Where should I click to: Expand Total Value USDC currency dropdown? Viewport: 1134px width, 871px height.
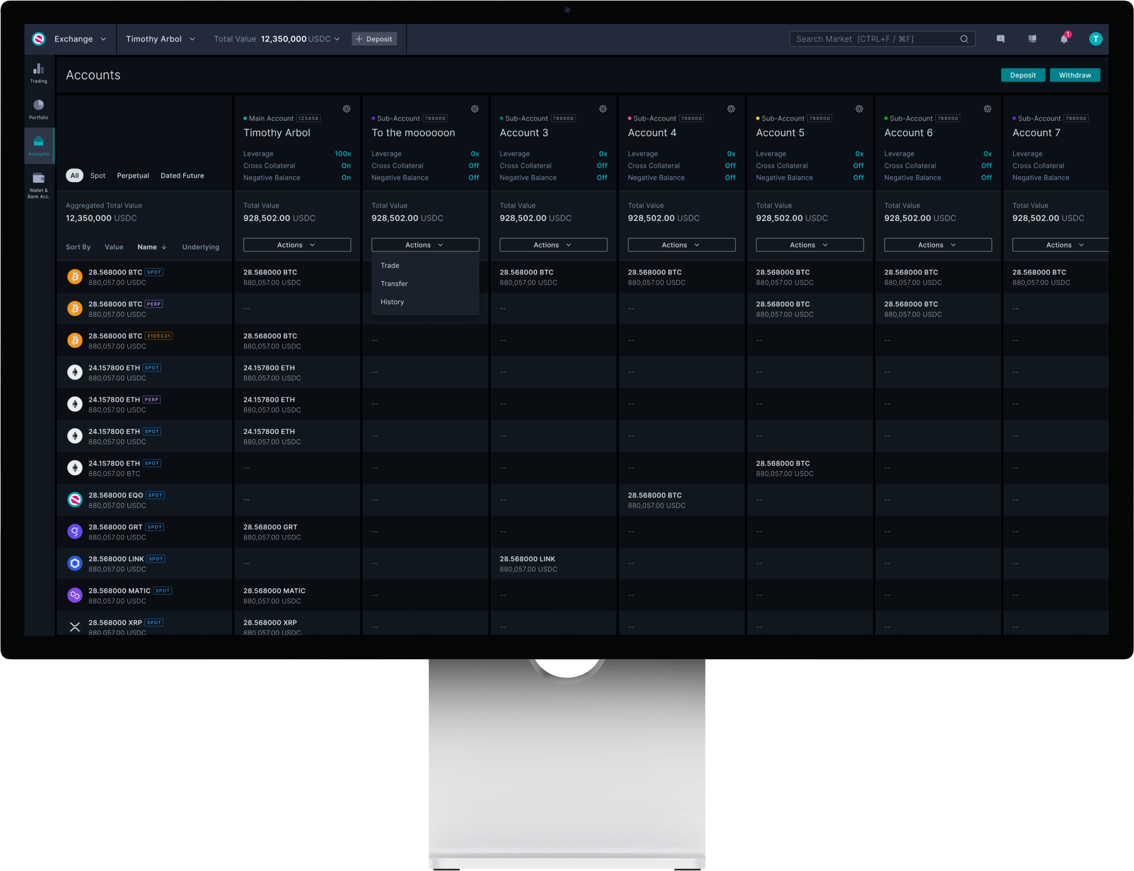337,39
